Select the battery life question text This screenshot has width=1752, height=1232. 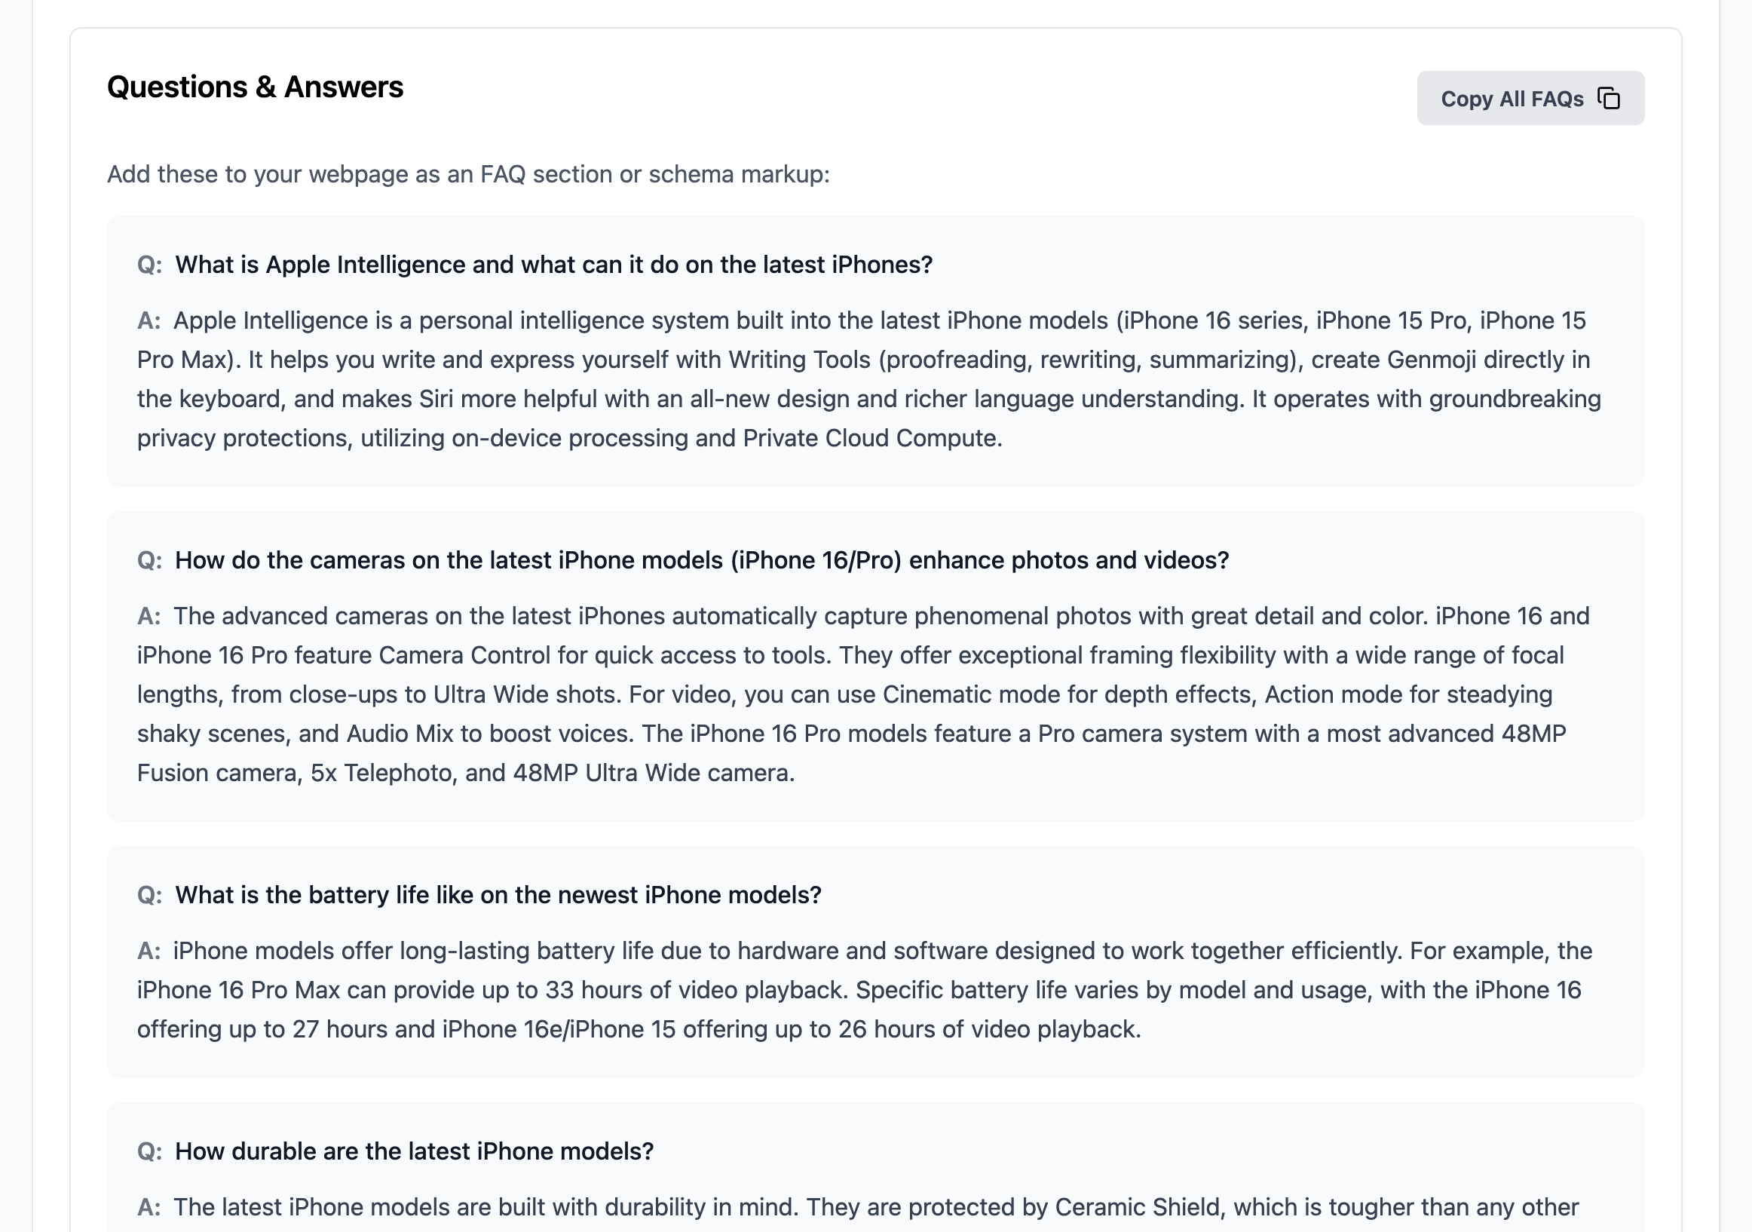(498, 895)
